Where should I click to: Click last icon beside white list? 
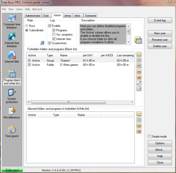click(139, 131)
